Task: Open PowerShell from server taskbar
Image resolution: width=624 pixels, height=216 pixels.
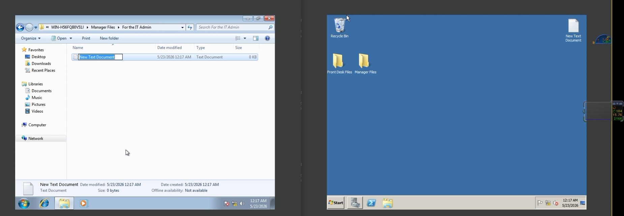Action: (x=371, y=203)
